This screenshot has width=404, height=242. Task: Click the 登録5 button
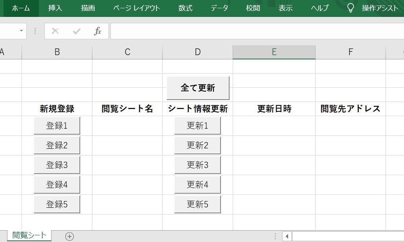pos(57,204)
